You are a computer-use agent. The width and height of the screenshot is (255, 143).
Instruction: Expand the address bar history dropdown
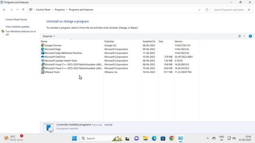(199, 10)
